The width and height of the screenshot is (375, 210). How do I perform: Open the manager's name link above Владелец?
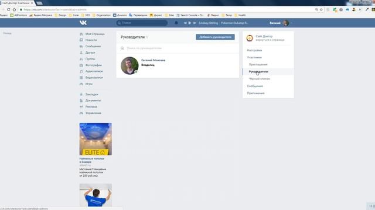(153, 60)
